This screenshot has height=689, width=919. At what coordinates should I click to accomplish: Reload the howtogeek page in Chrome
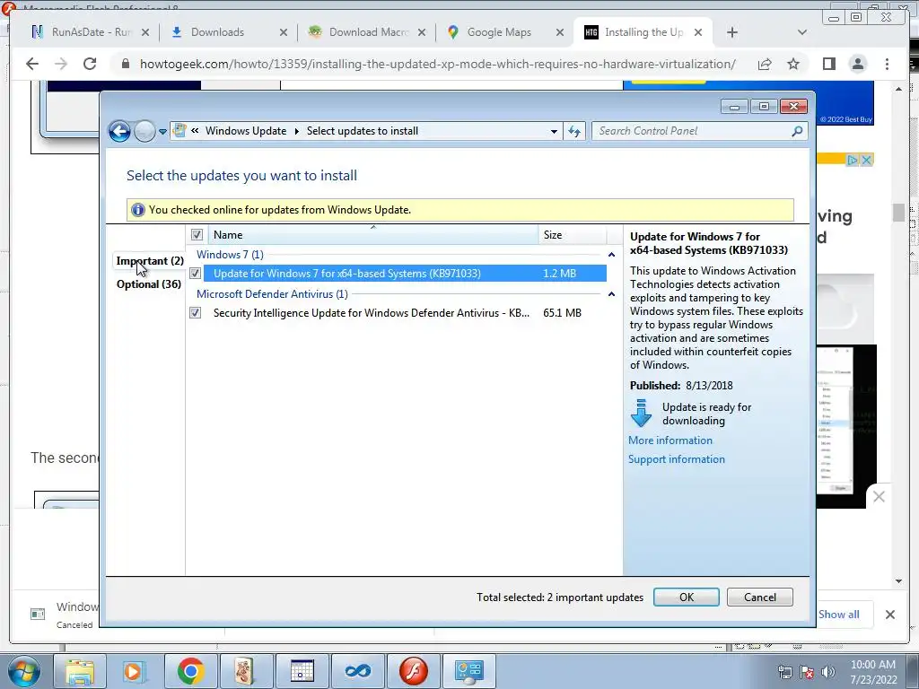coord(90,64)
